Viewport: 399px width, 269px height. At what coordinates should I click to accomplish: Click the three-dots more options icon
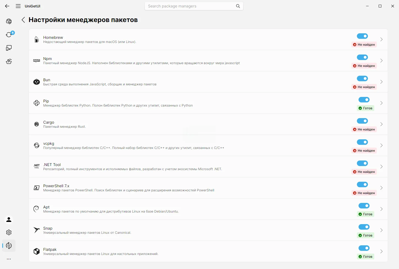click(x=9, y=259)
